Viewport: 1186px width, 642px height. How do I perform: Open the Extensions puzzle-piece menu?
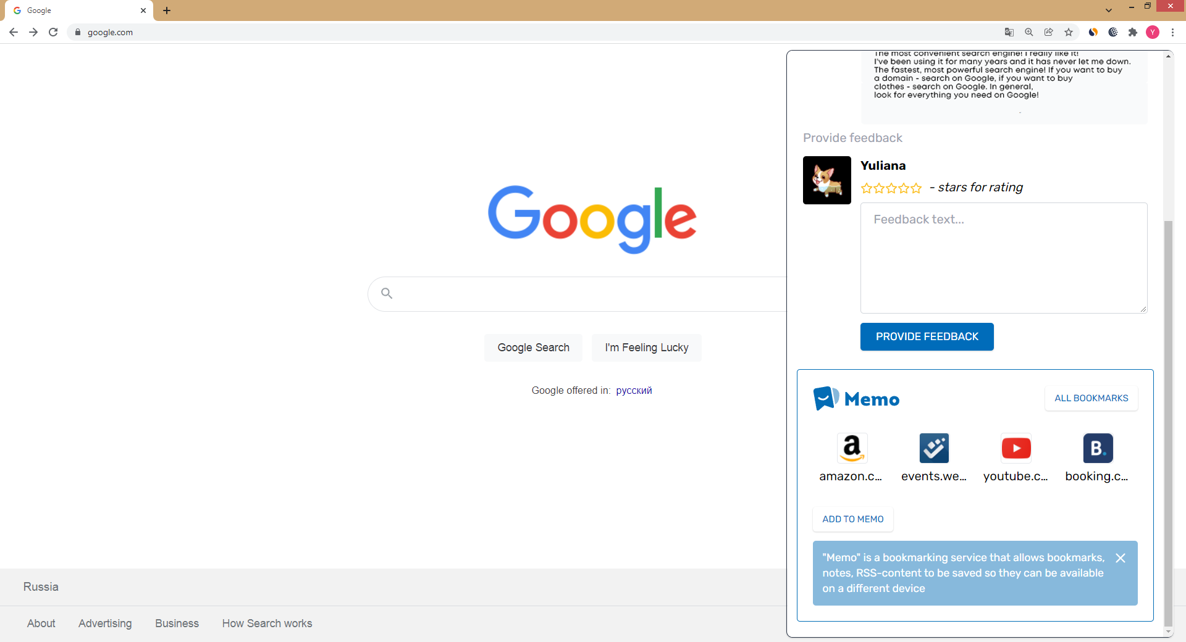pyautogui.click(x=1133, y=32)
